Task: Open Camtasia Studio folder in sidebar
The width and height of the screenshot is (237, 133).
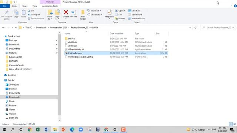Action: coord(16,65)
